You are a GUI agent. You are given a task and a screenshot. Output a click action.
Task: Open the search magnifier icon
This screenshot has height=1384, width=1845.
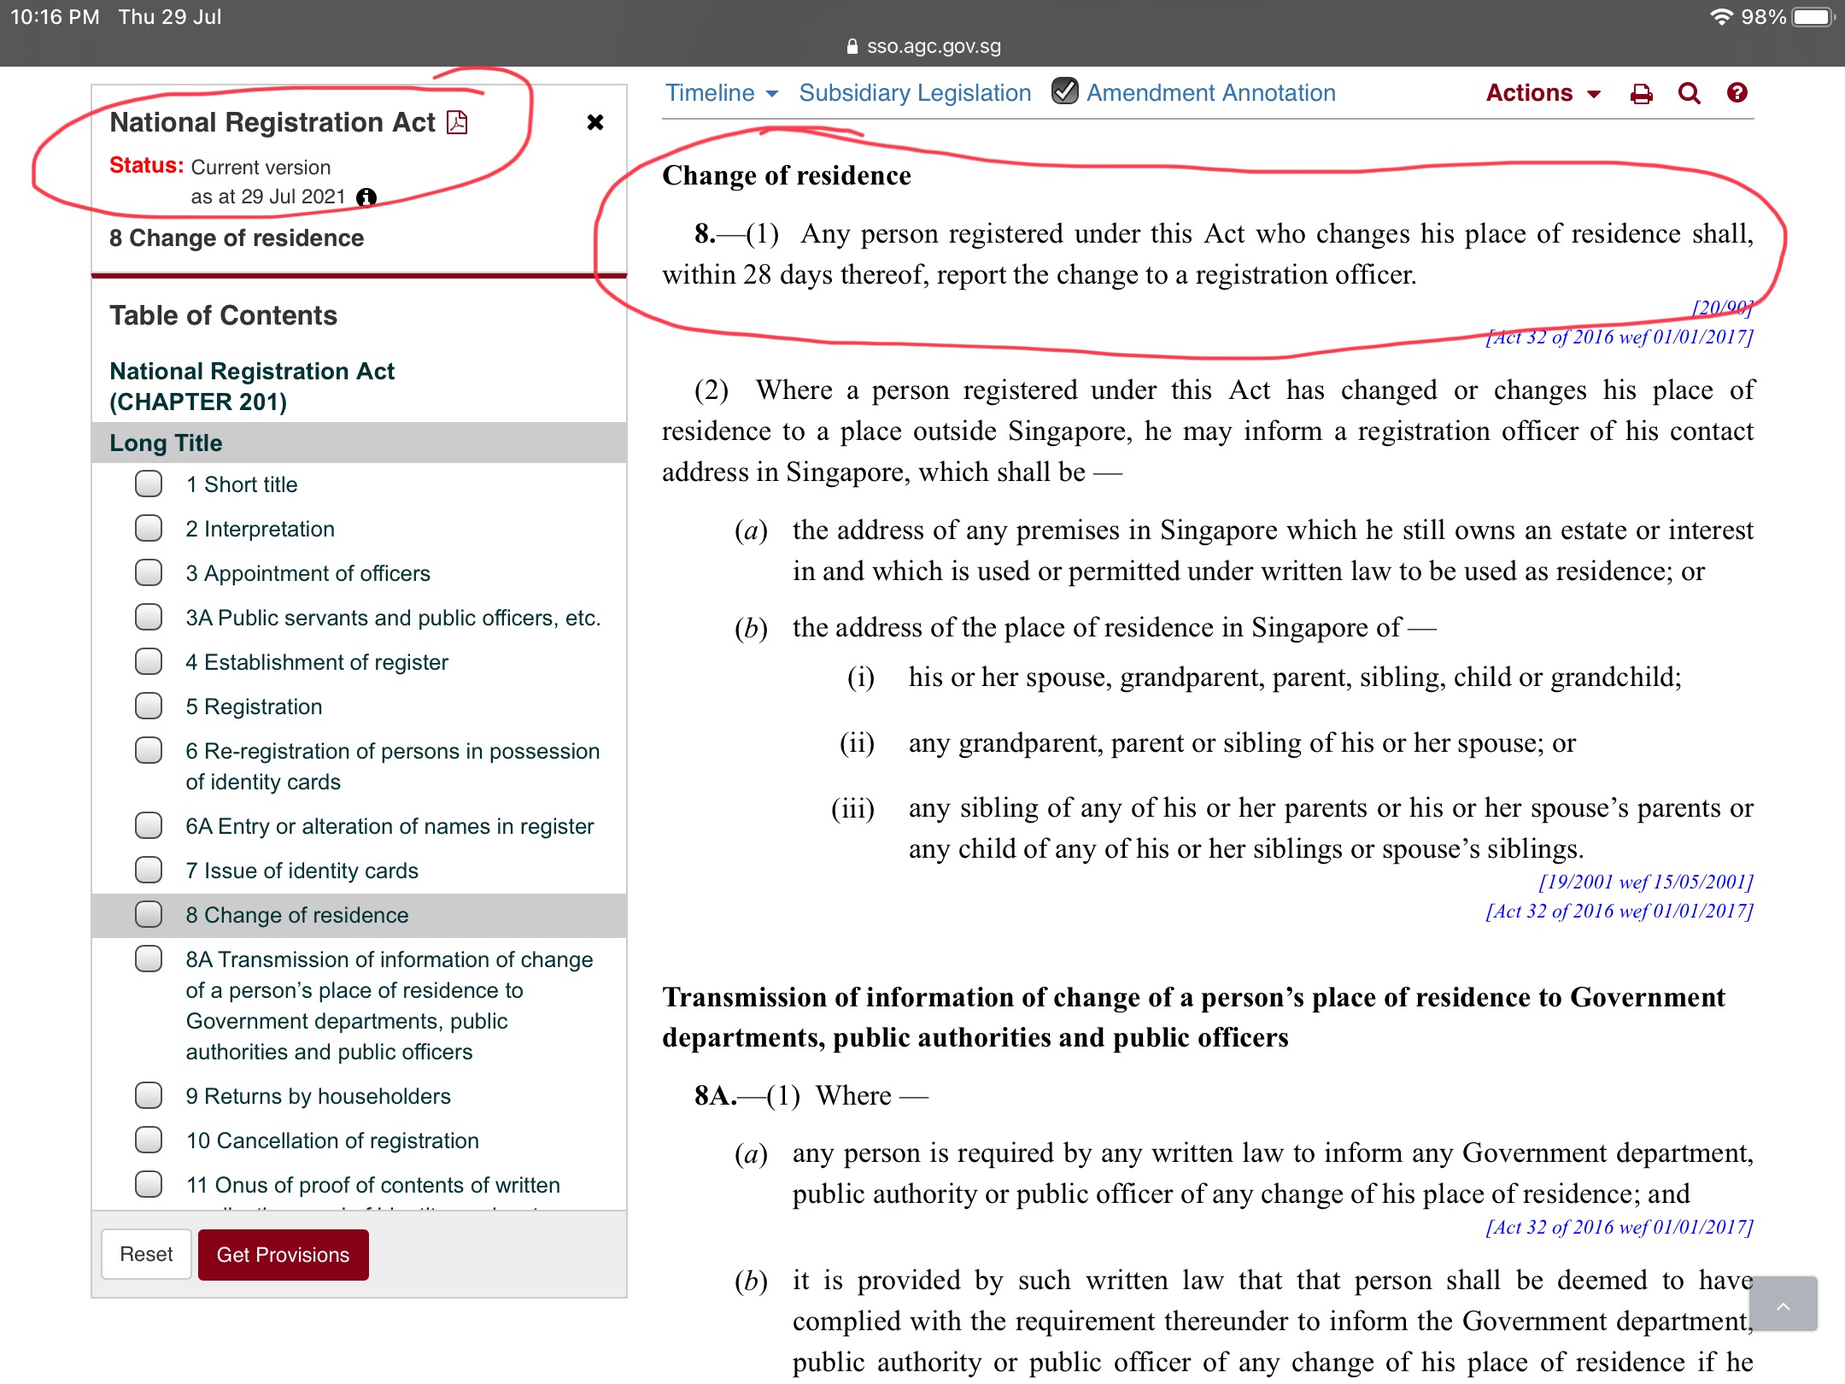[x=1689, y=93]
